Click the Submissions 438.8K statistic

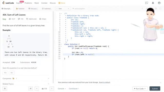tap(28, 62)
